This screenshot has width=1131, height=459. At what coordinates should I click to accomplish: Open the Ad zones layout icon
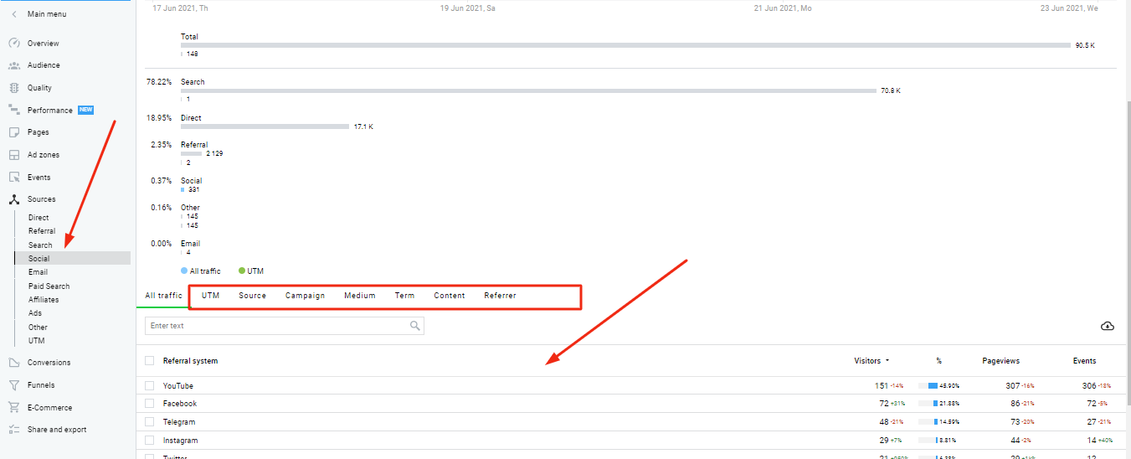(x=14, y=155)
